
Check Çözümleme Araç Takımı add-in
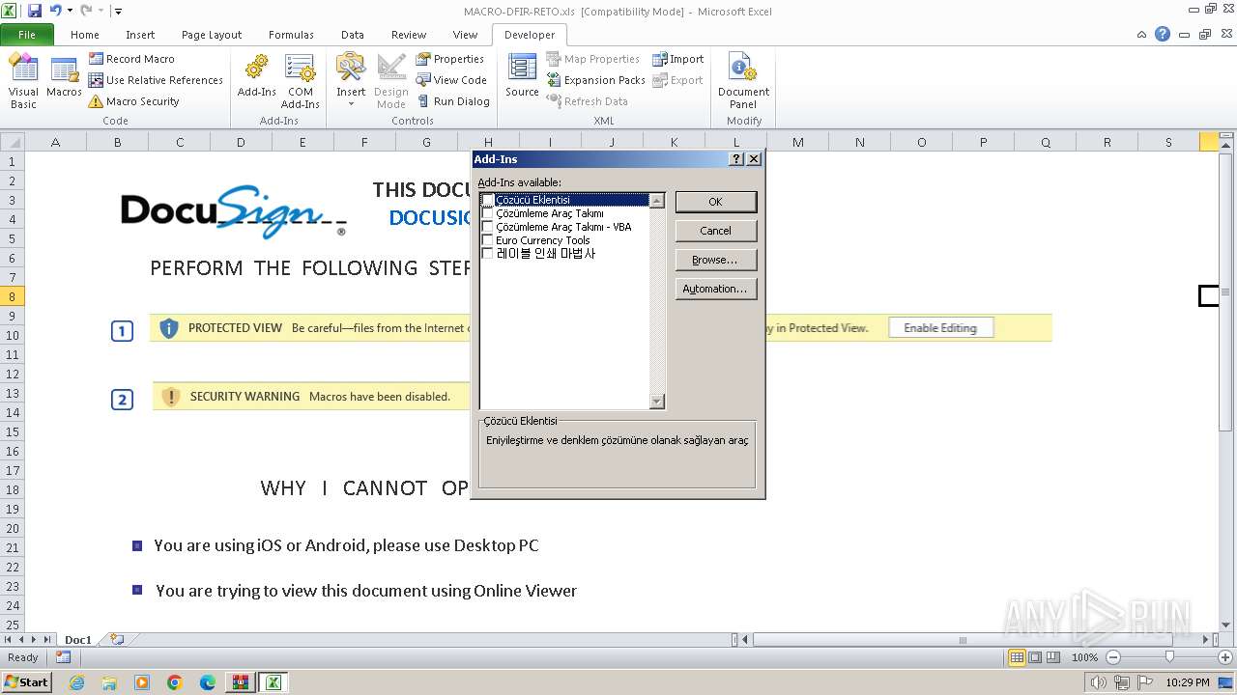point(488,213)
